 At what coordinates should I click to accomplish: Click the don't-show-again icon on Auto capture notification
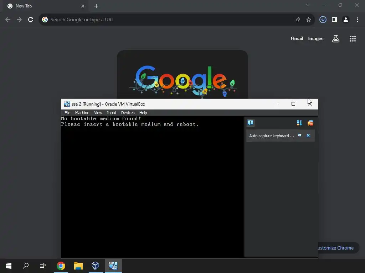point(299,135)
